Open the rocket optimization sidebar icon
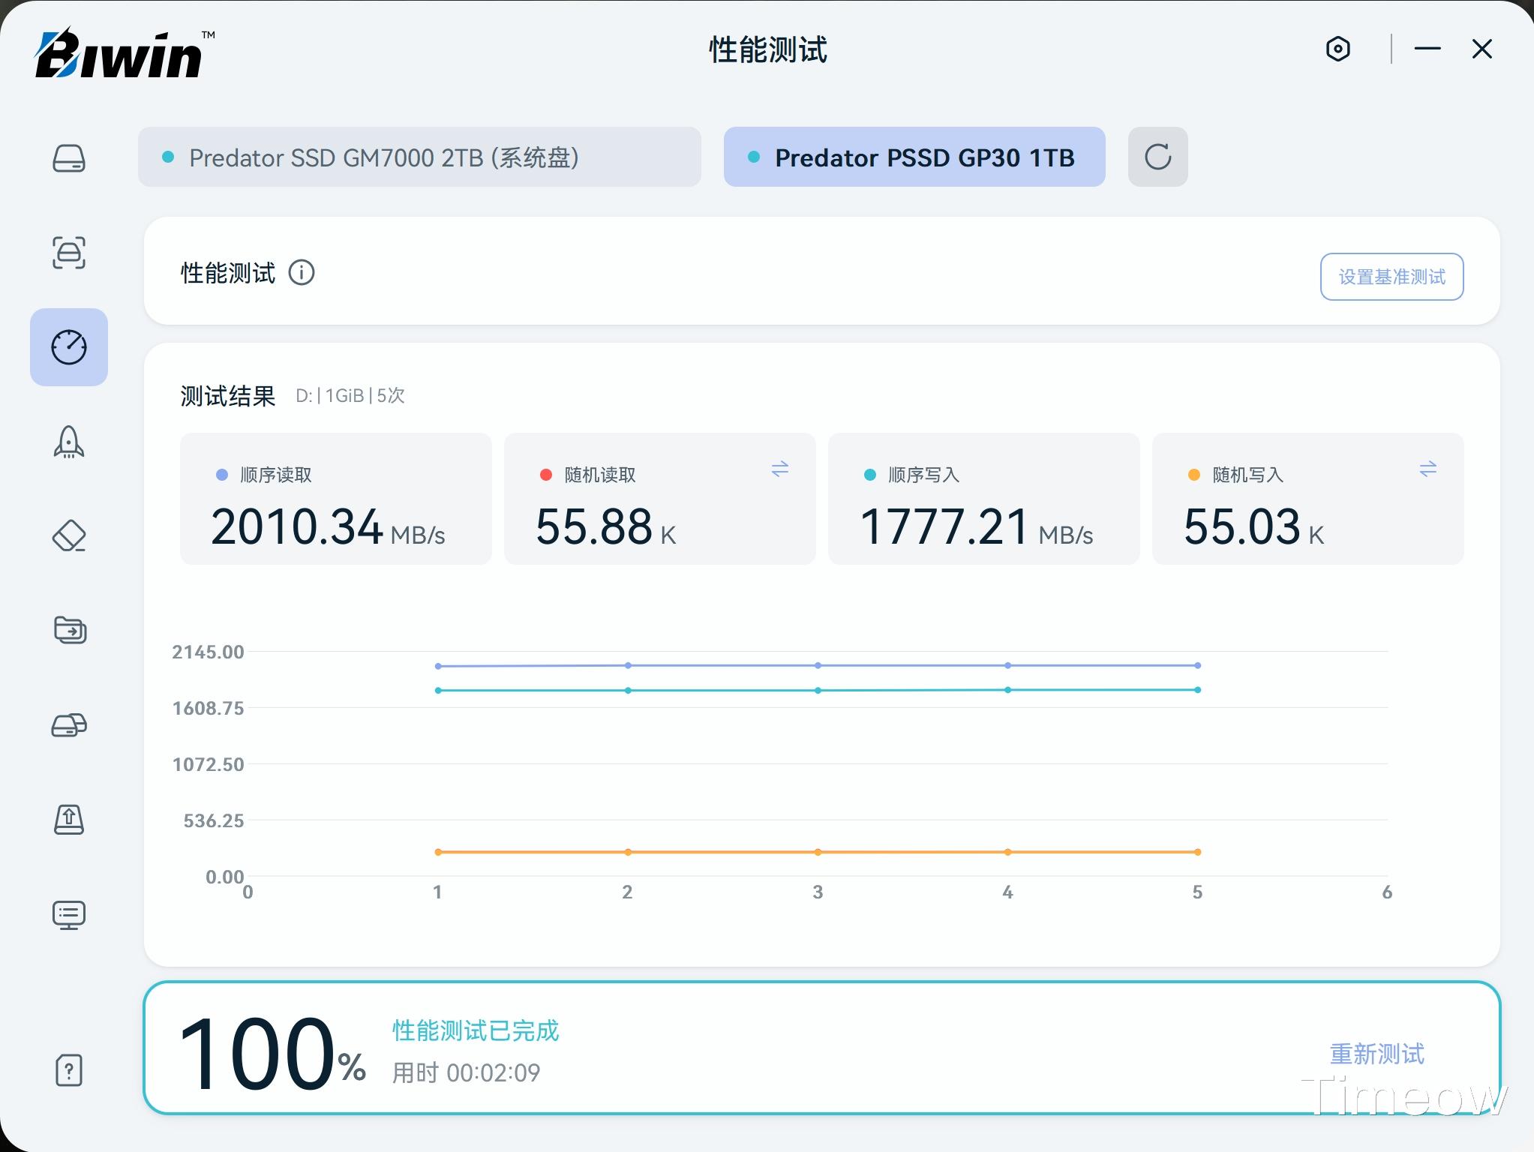 tap(69, 442)
